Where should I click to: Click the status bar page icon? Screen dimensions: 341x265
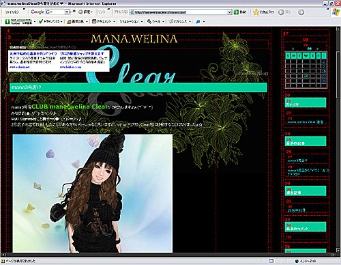[x=3, y=261]
